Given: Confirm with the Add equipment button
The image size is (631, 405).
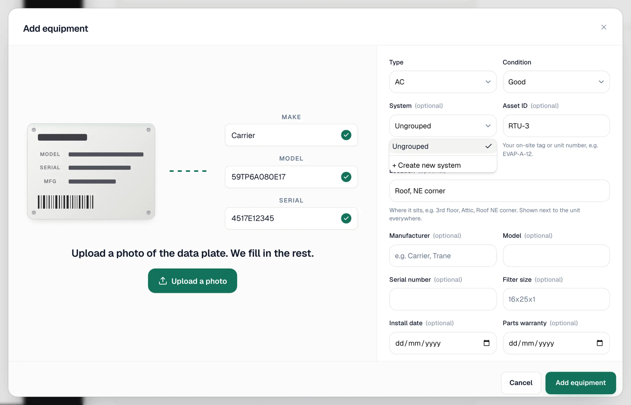Looking at the screenshot, I should tap(581, 383).
